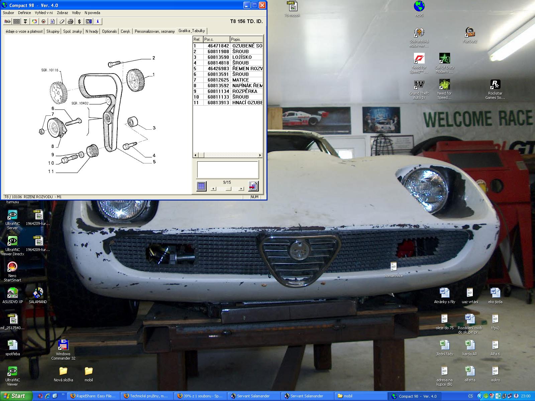Viewport: 535px width, 401px height.
Task: Open the Zobraz menu
Action: [62, 13]
